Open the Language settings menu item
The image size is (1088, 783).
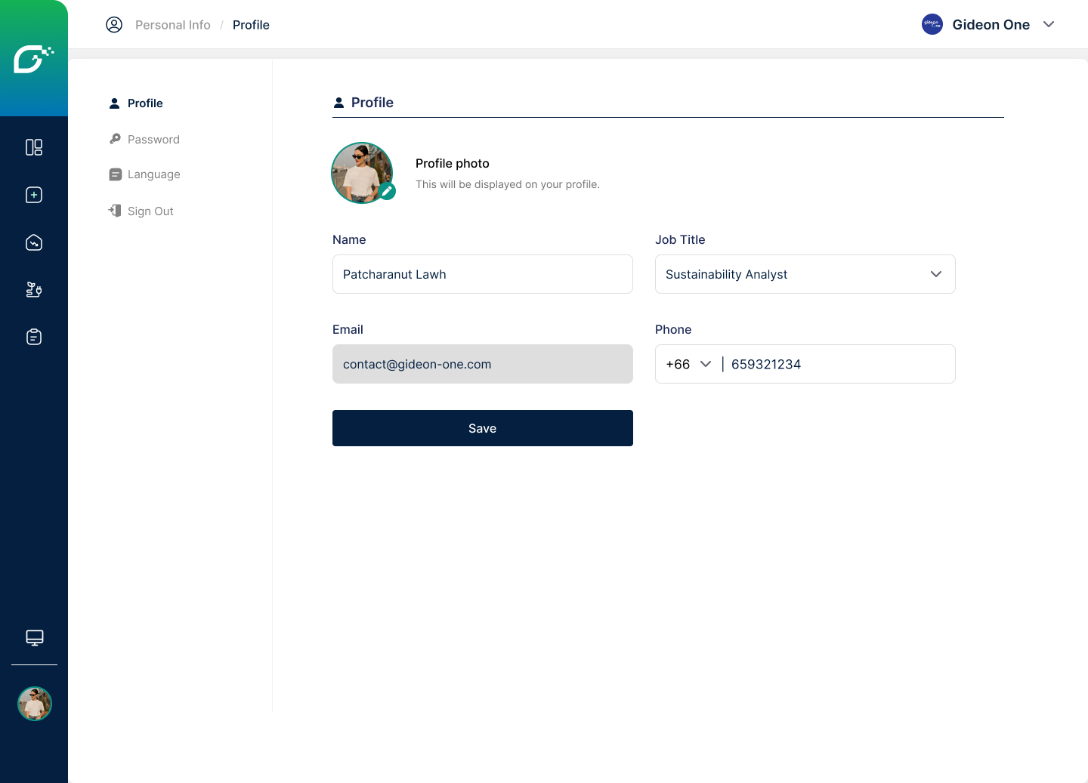[x=153, y=174]
